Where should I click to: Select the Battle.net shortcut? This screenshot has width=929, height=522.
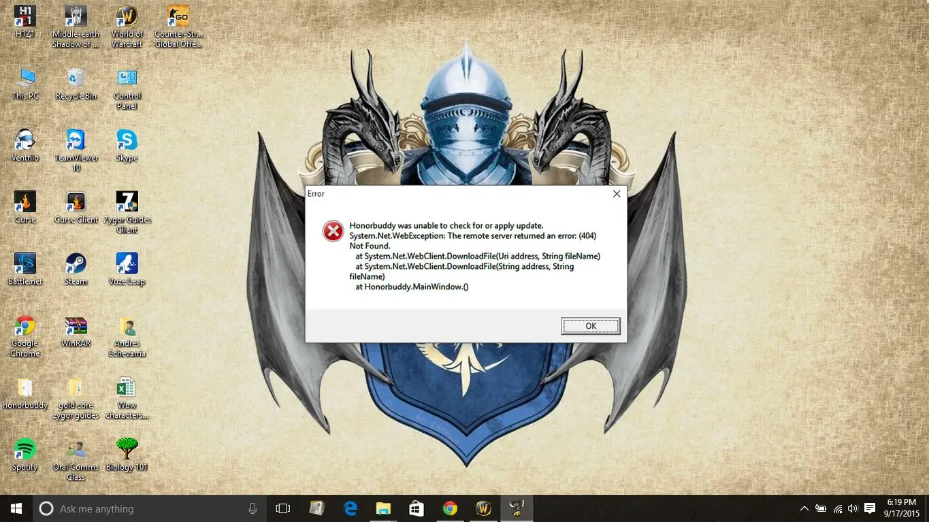point(25,270)
